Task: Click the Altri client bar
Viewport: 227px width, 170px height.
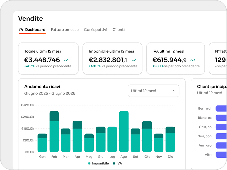Action: click(x=221, y=155)
